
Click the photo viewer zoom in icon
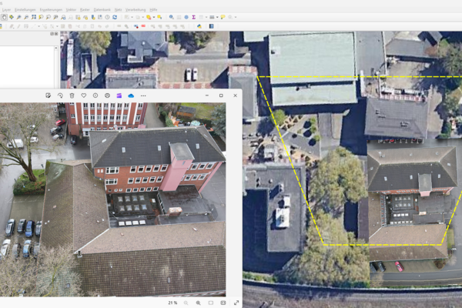click(199, 303)
